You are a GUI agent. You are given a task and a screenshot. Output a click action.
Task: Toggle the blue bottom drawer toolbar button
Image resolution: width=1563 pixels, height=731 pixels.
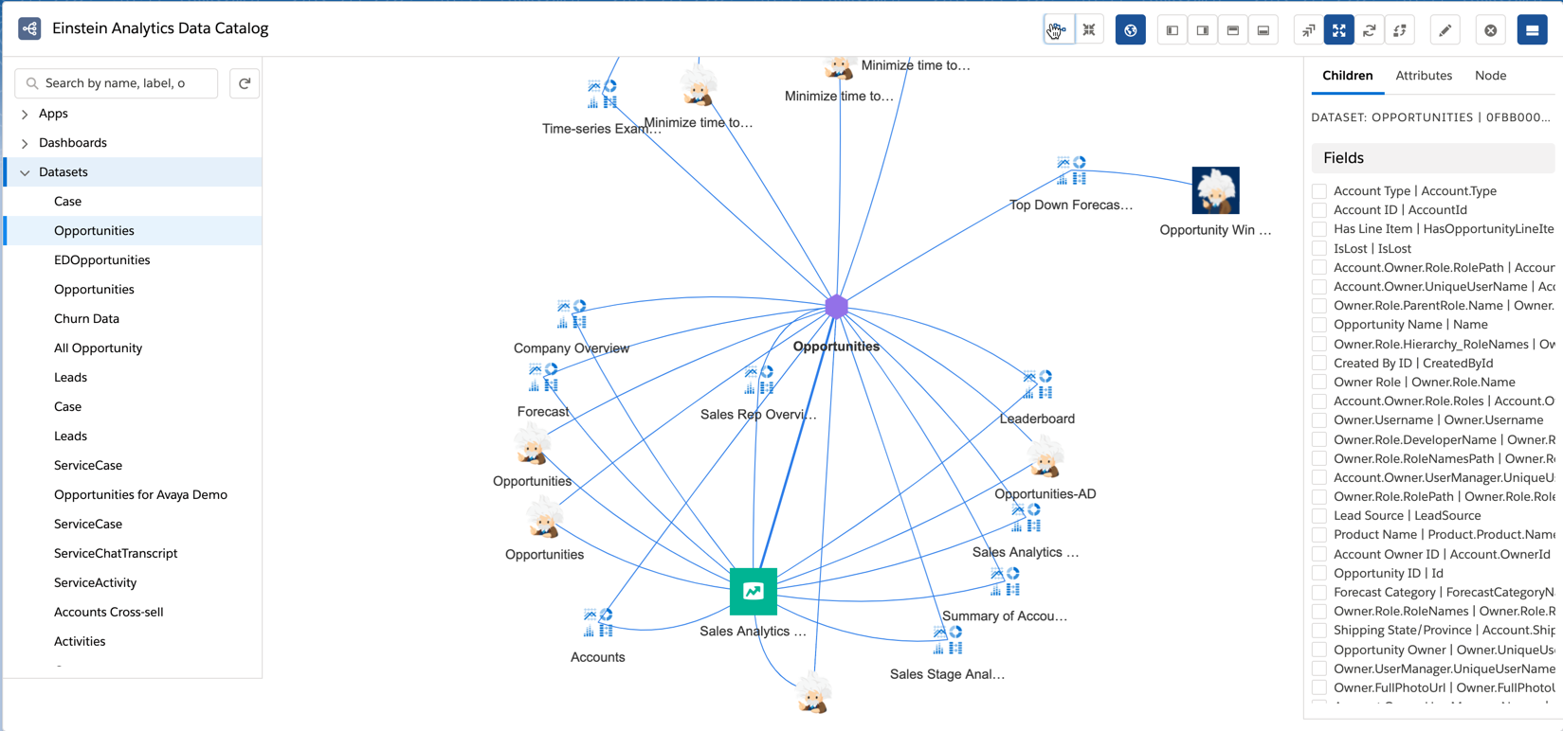(x=1533, y=30)
